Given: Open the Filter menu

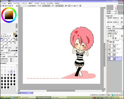Looking at the screenshot, I should 37,3.
